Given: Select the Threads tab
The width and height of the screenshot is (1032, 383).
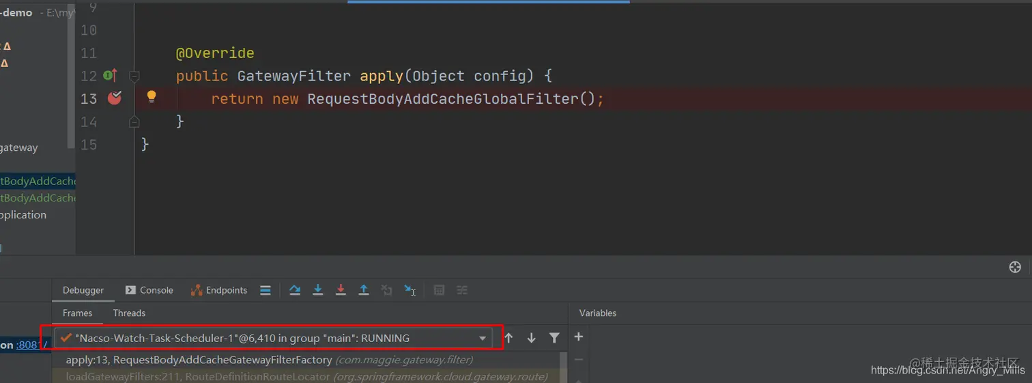Looking at the screenshot, I should [129, 313].
